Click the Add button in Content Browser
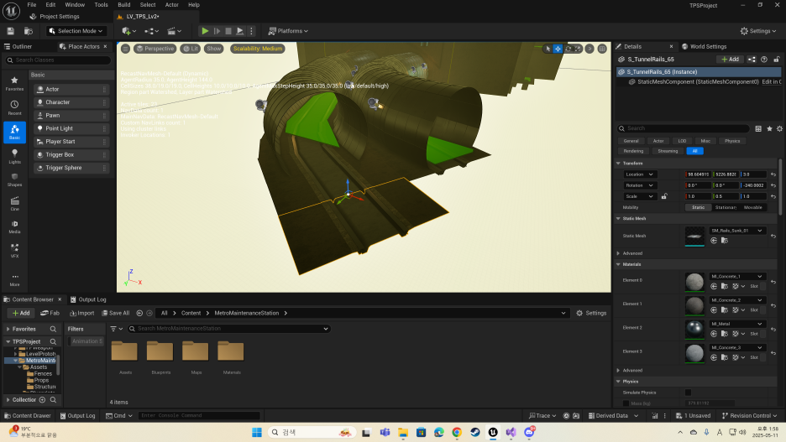Screen dimensions: 786x442 (20, 313)
